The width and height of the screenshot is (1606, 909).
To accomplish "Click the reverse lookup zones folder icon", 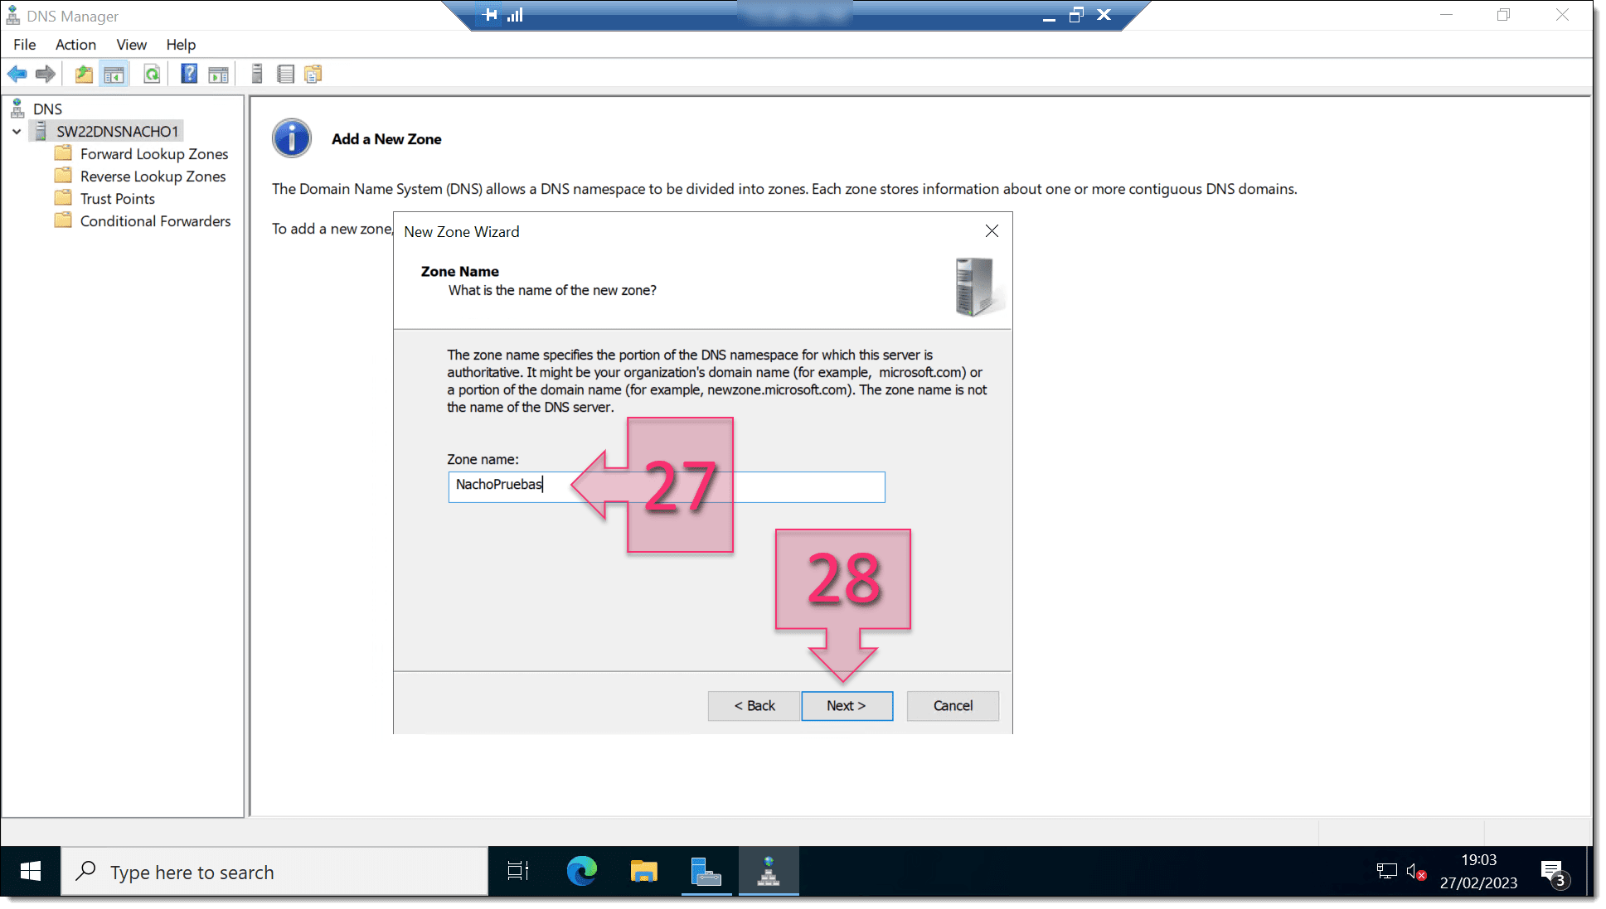I will 63,175.
